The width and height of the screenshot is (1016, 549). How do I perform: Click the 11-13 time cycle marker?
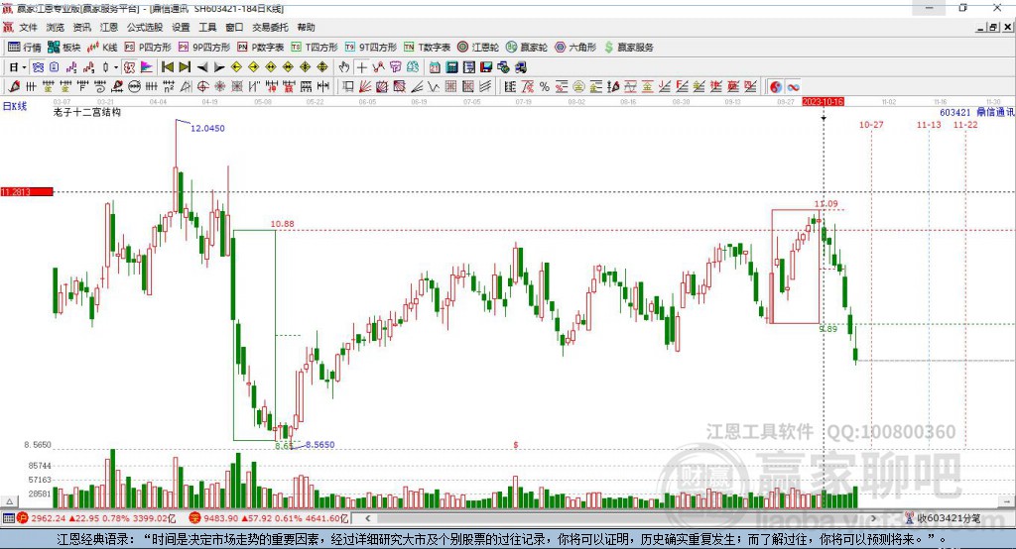[929, 124]
